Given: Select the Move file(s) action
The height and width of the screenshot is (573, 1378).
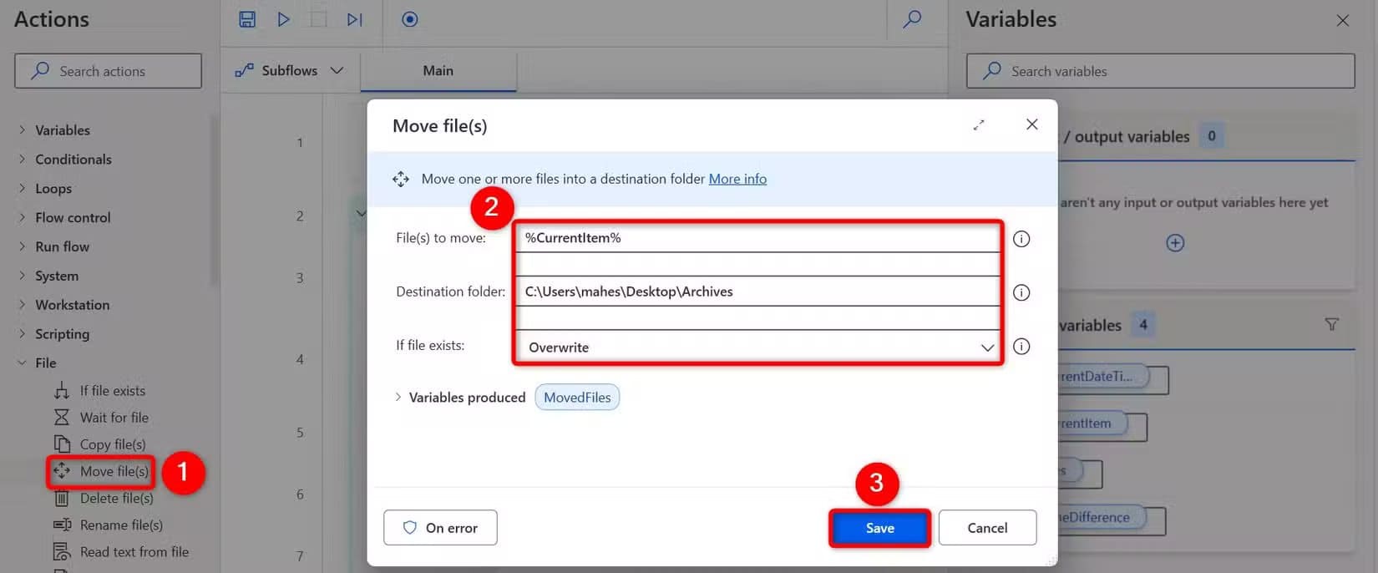Looking at the screenshot, I should click(114, 471).
